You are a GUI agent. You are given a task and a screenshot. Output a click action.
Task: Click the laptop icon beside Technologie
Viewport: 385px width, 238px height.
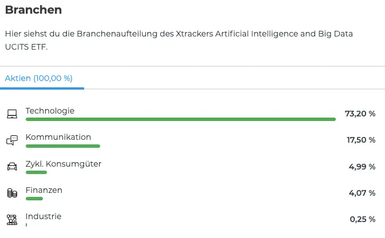pyautogui.click(x=12, y=114)
